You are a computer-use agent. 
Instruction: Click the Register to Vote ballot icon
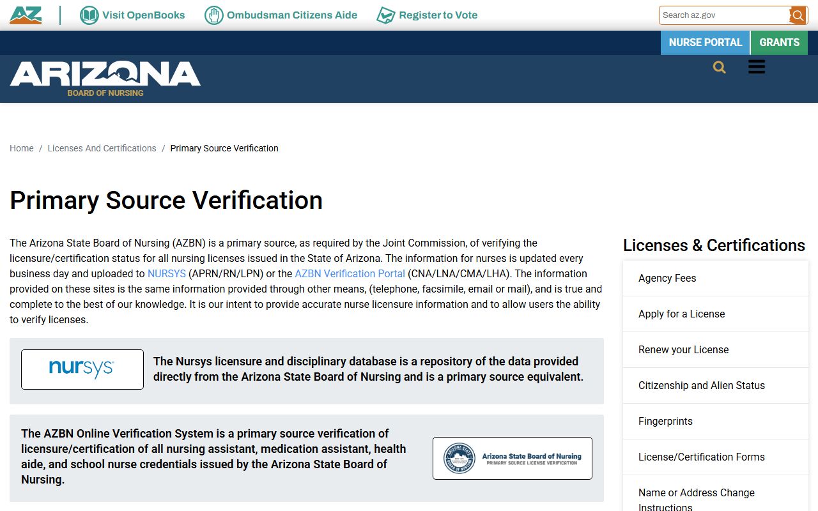click(385, 15)
